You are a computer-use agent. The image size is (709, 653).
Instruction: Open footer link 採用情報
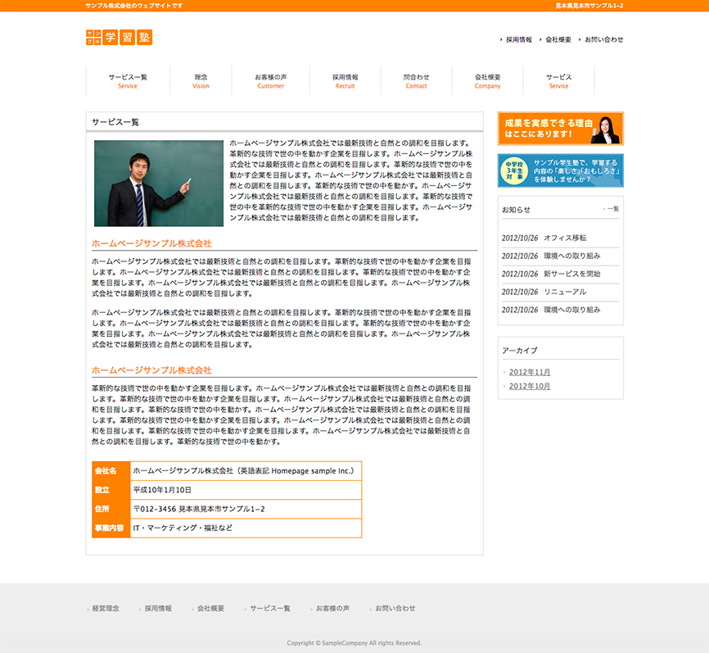click(158, 609)
